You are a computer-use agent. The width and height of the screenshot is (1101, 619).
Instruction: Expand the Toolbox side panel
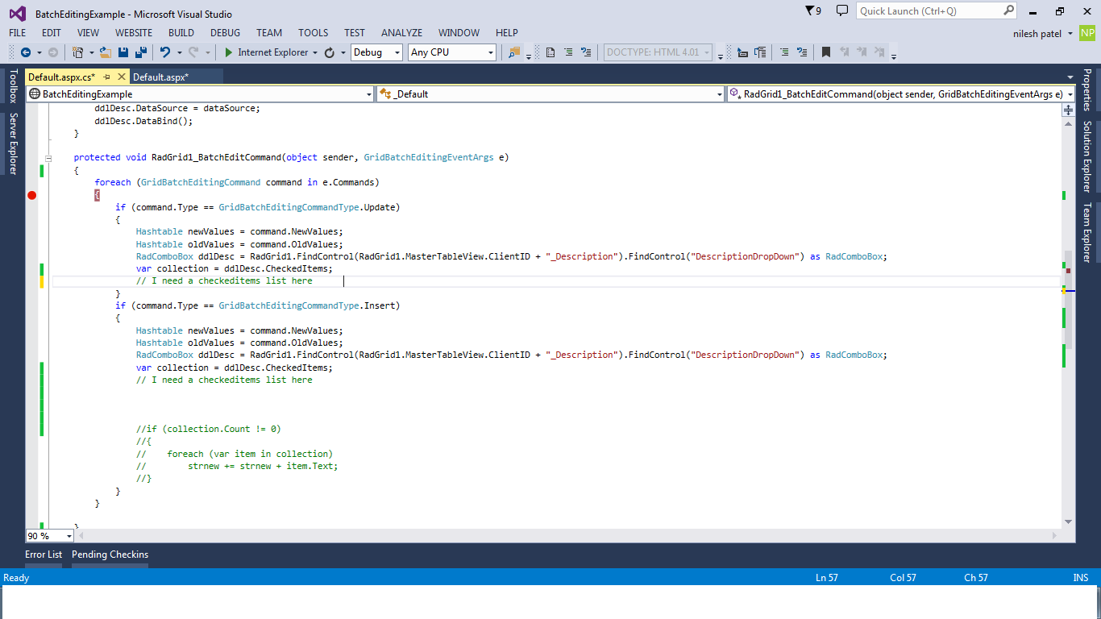pyautogui.click(x=12, y=86)
